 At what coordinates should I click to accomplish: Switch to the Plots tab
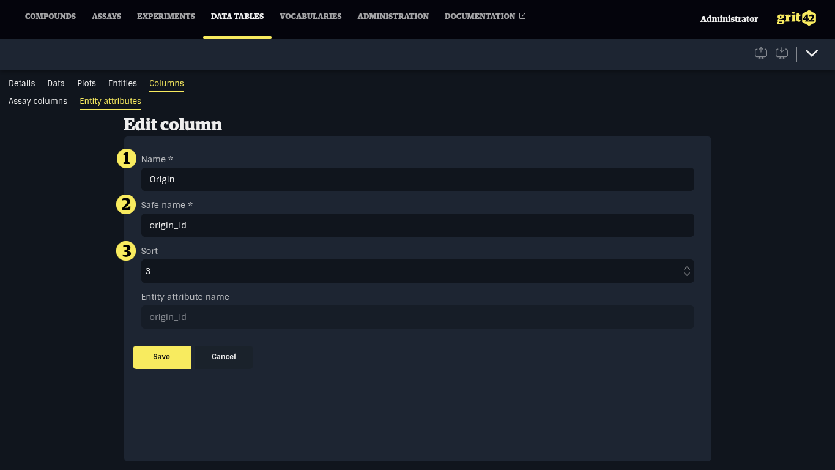pyautogui.click(x=86, y=83)
